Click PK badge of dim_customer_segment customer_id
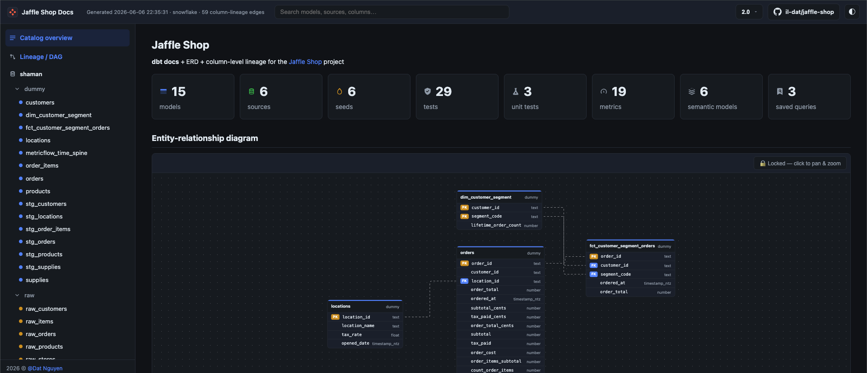This screenshot has height=373, width=867. coord(464,208)
